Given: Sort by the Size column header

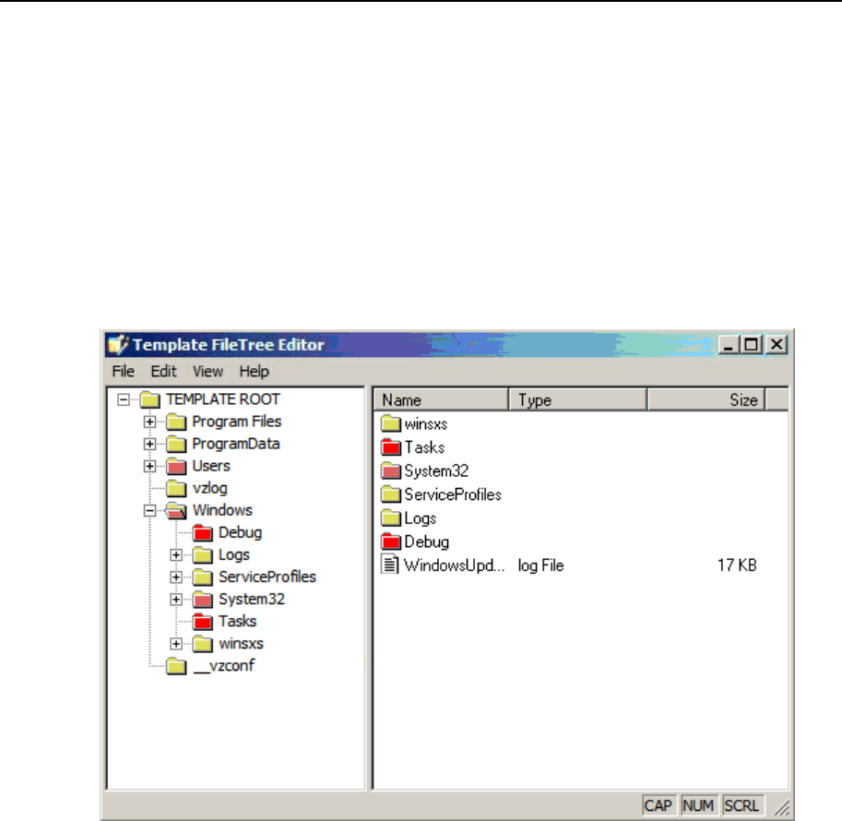Looking at the screenshot, I should pos(706,399).
